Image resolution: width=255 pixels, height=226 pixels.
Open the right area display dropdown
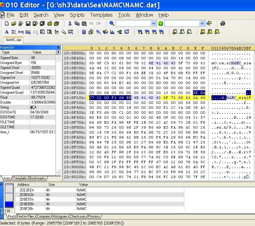pos(49,32)
